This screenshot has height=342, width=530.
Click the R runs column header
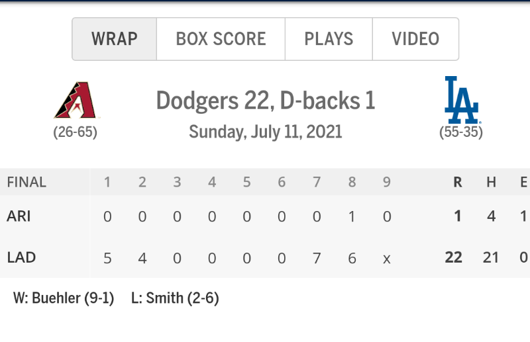pyautogui.click(x=457, y=183)
